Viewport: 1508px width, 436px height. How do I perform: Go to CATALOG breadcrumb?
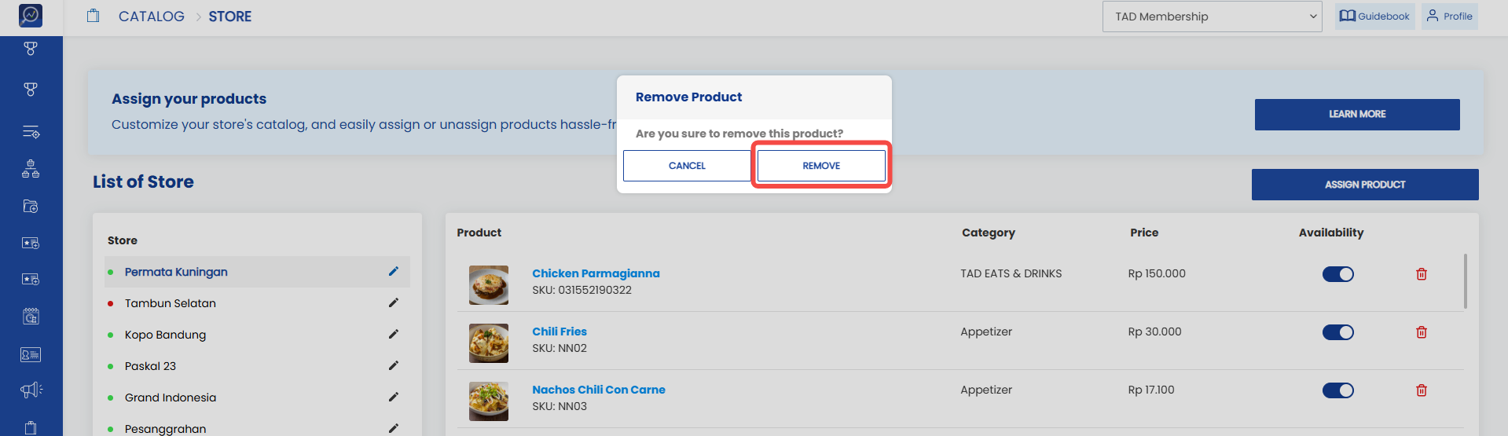tap(152, 16)
